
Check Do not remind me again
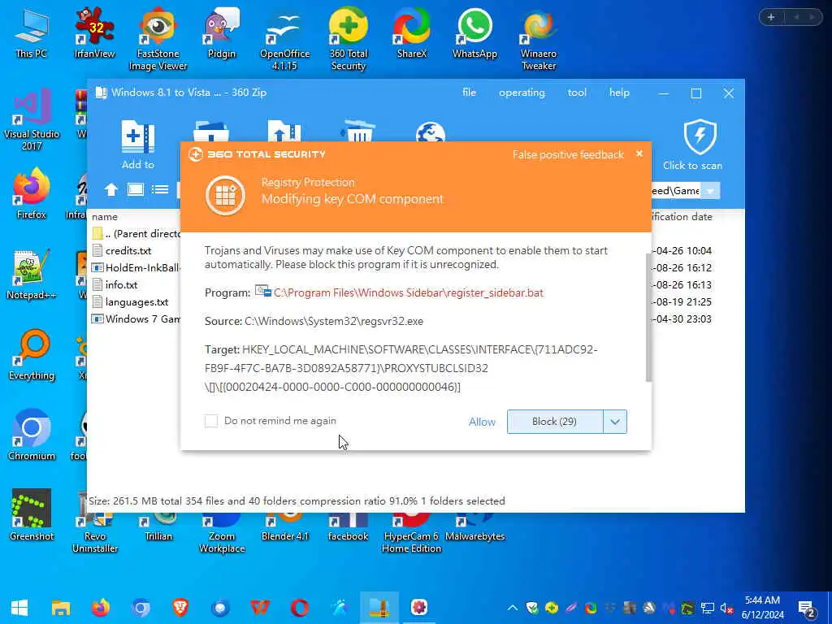click(211, 421)
